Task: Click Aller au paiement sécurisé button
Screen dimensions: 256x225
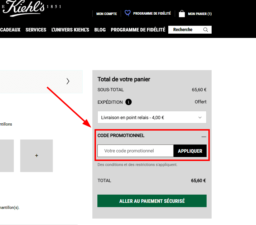Action: point(152,201)
